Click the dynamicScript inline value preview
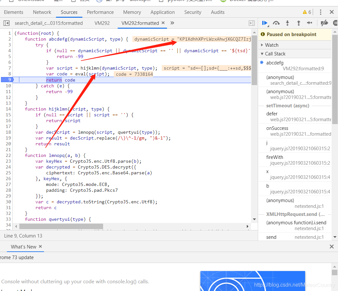The width and height of the screenshot is (338, 291). click(x=192, y=39)
